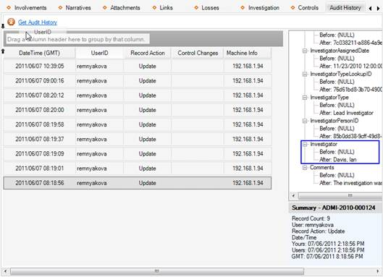This screenshot has height=277, width=383.
Task: Open the Get Audit History link
Action: tap(38, 22)
